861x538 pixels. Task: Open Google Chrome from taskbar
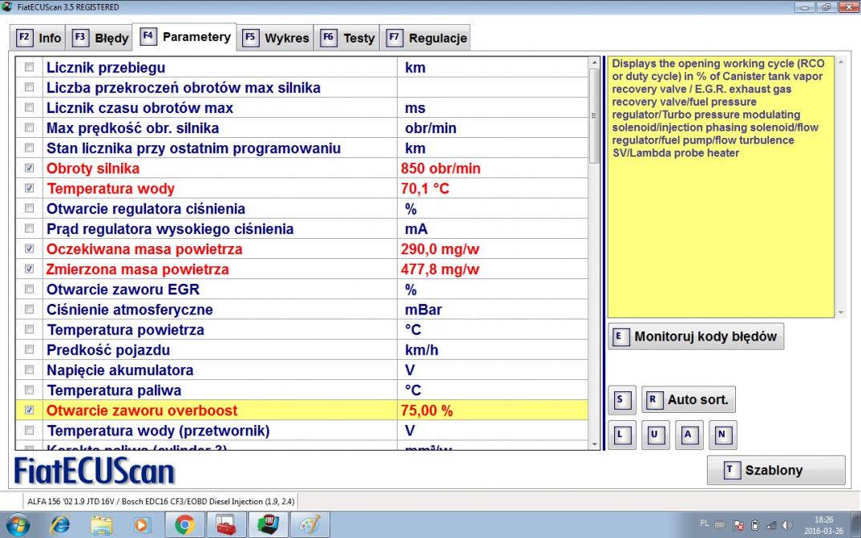185,525
